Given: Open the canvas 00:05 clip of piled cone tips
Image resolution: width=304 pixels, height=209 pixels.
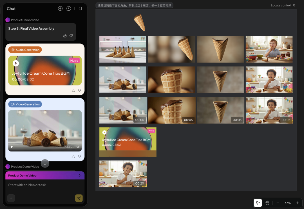Looking at the screenshot, I should (x=123, y=110).
